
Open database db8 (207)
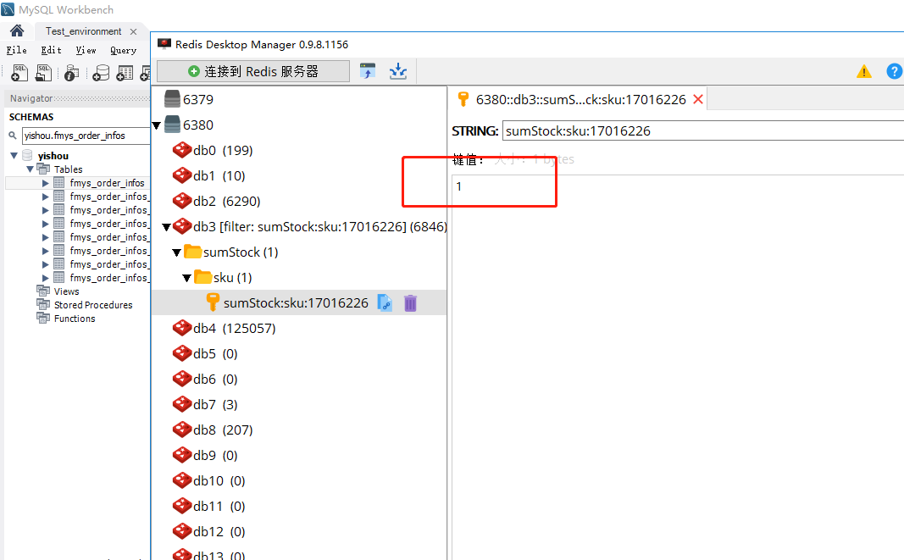(223, 430)
